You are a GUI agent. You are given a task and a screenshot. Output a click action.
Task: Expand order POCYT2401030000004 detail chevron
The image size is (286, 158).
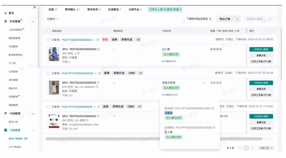coord(94,40)
